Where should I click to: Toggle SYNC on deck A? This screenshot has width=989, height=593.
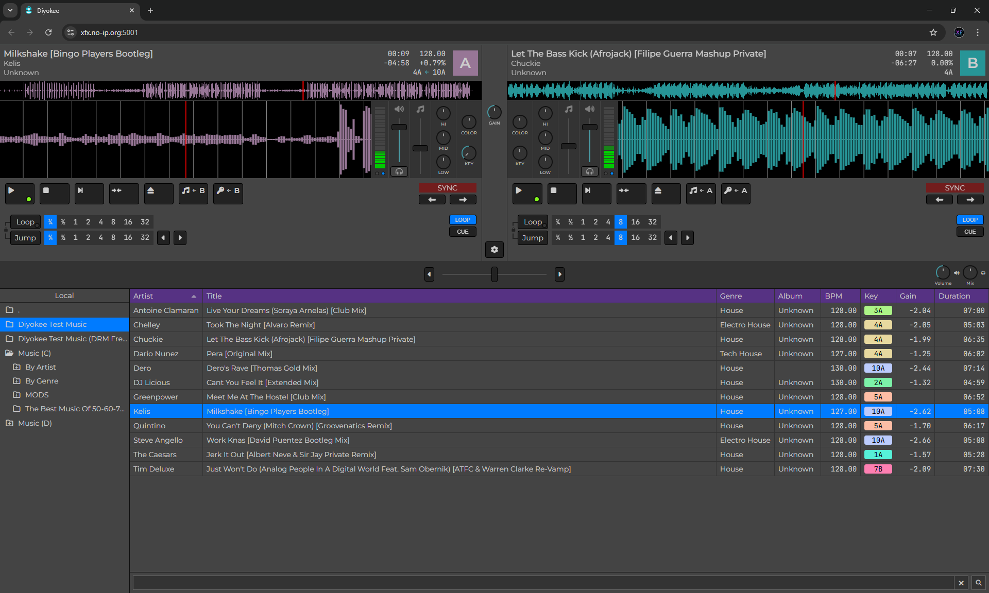[447, 188]
